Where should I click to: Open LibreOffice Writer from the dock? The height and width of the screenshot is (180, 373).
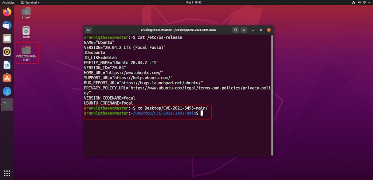pyautogui.click(x=7, y=65)
